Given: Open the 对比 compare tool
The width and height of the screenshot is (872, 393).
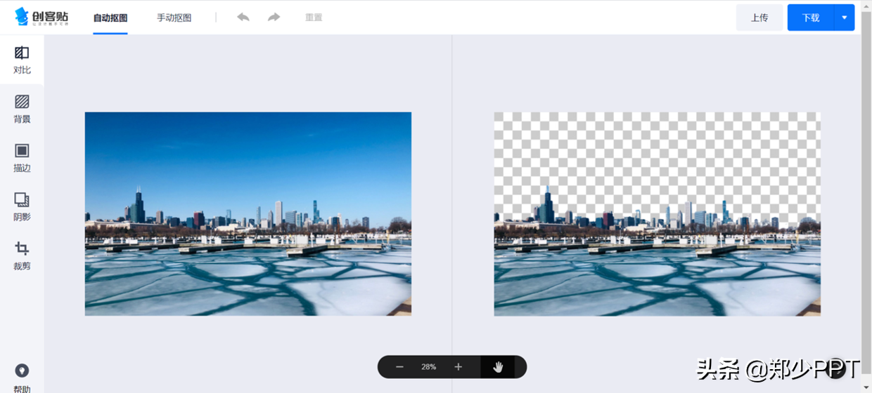Looking at the screenshot, I should point(22,60).
